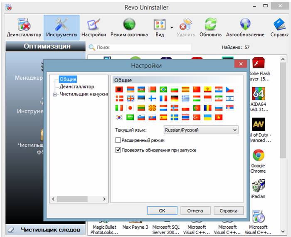Select Общие in settings tree

click(x=68, y=79)
